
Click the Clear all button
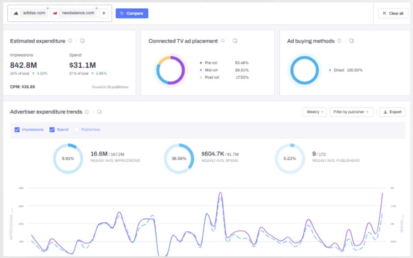393,14
